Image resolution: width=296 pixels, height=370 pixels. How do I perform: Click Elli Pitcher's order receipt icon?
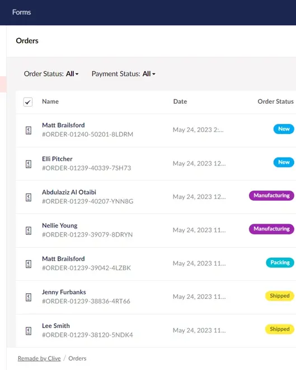[x=29, y=164]
